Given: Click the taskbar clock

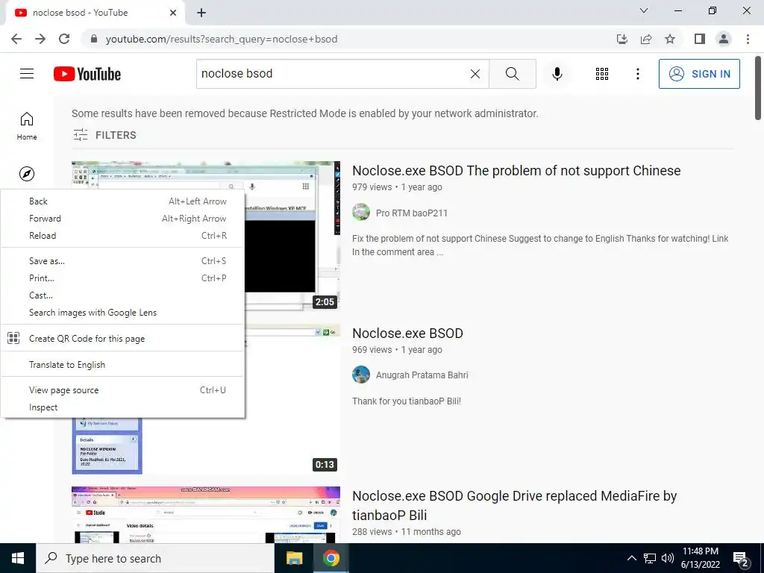Looking at the screenshot, I should pos(700,558).
